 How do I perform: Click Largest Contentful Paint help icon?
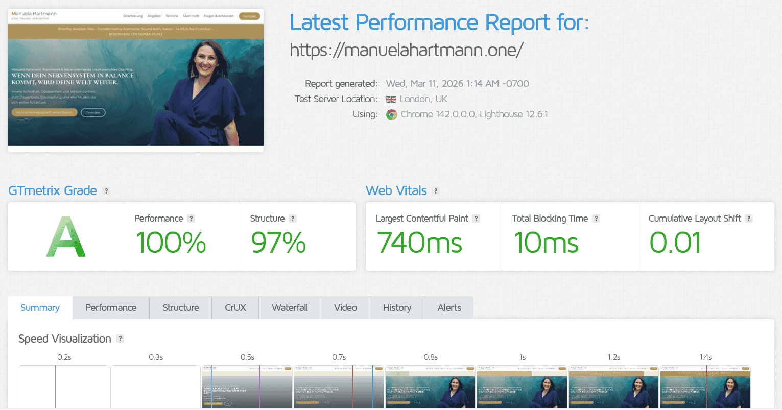(x=476, y=219)
